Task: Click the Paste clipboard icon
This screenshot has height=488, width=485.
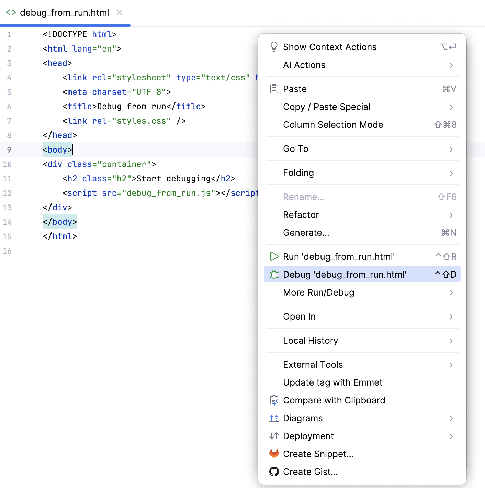Action: pos(274,89)
